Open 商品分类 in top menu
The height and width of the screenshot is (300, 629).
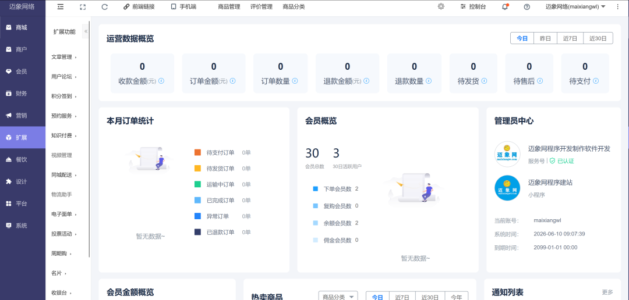click(x=294, y=7)
